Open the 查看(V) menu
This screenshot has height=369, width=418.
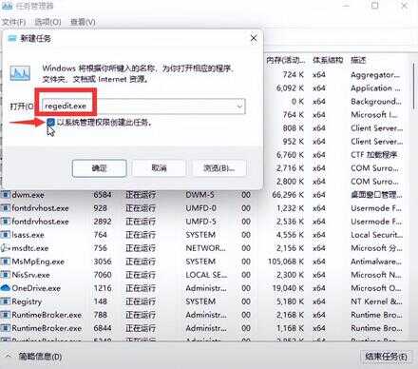[x=83, y=22]
